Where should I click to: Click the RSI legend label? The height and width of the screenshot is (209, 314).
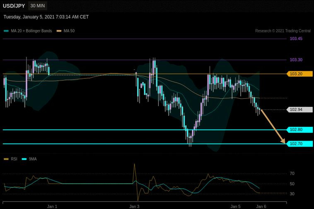pos(14,159)
